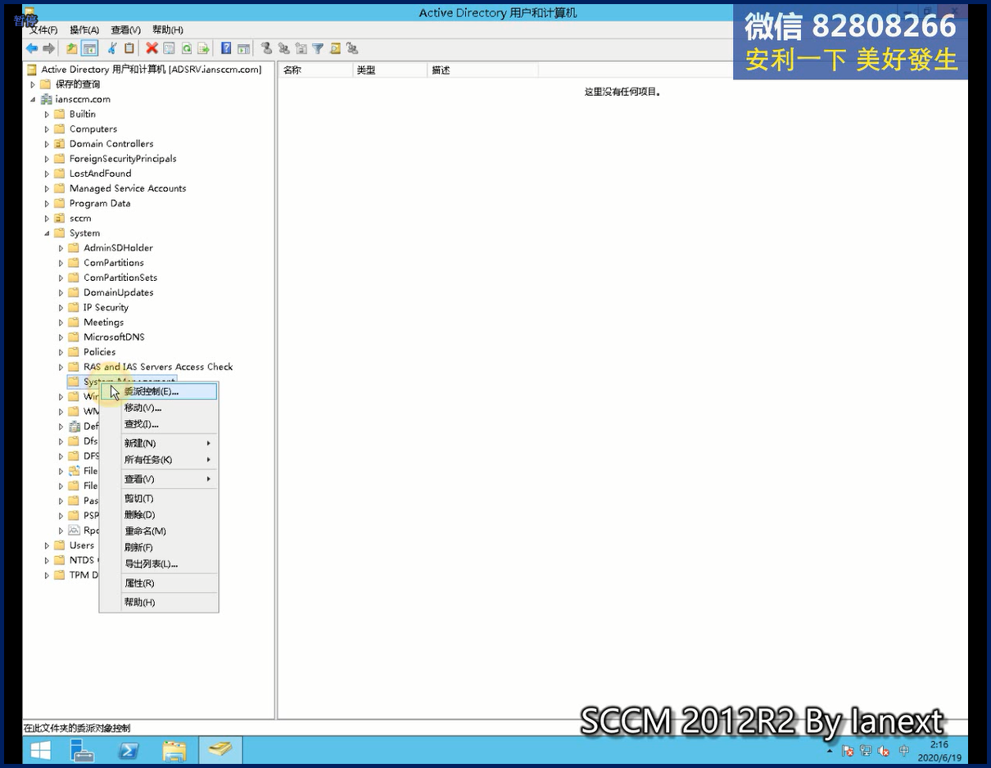
Task: Select the Managed Service Accounts folder
Action: [128, 188]
